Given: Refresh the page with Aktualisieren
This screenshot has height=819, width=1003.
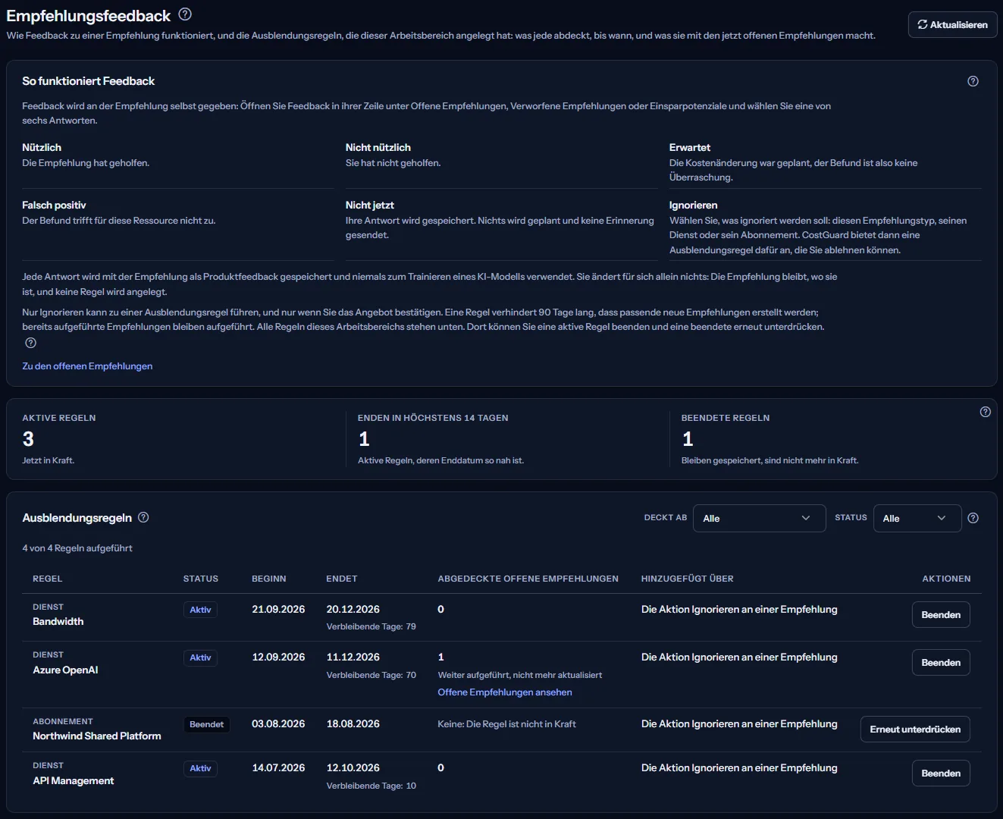Looking at the screenshot, I should 953,24.
